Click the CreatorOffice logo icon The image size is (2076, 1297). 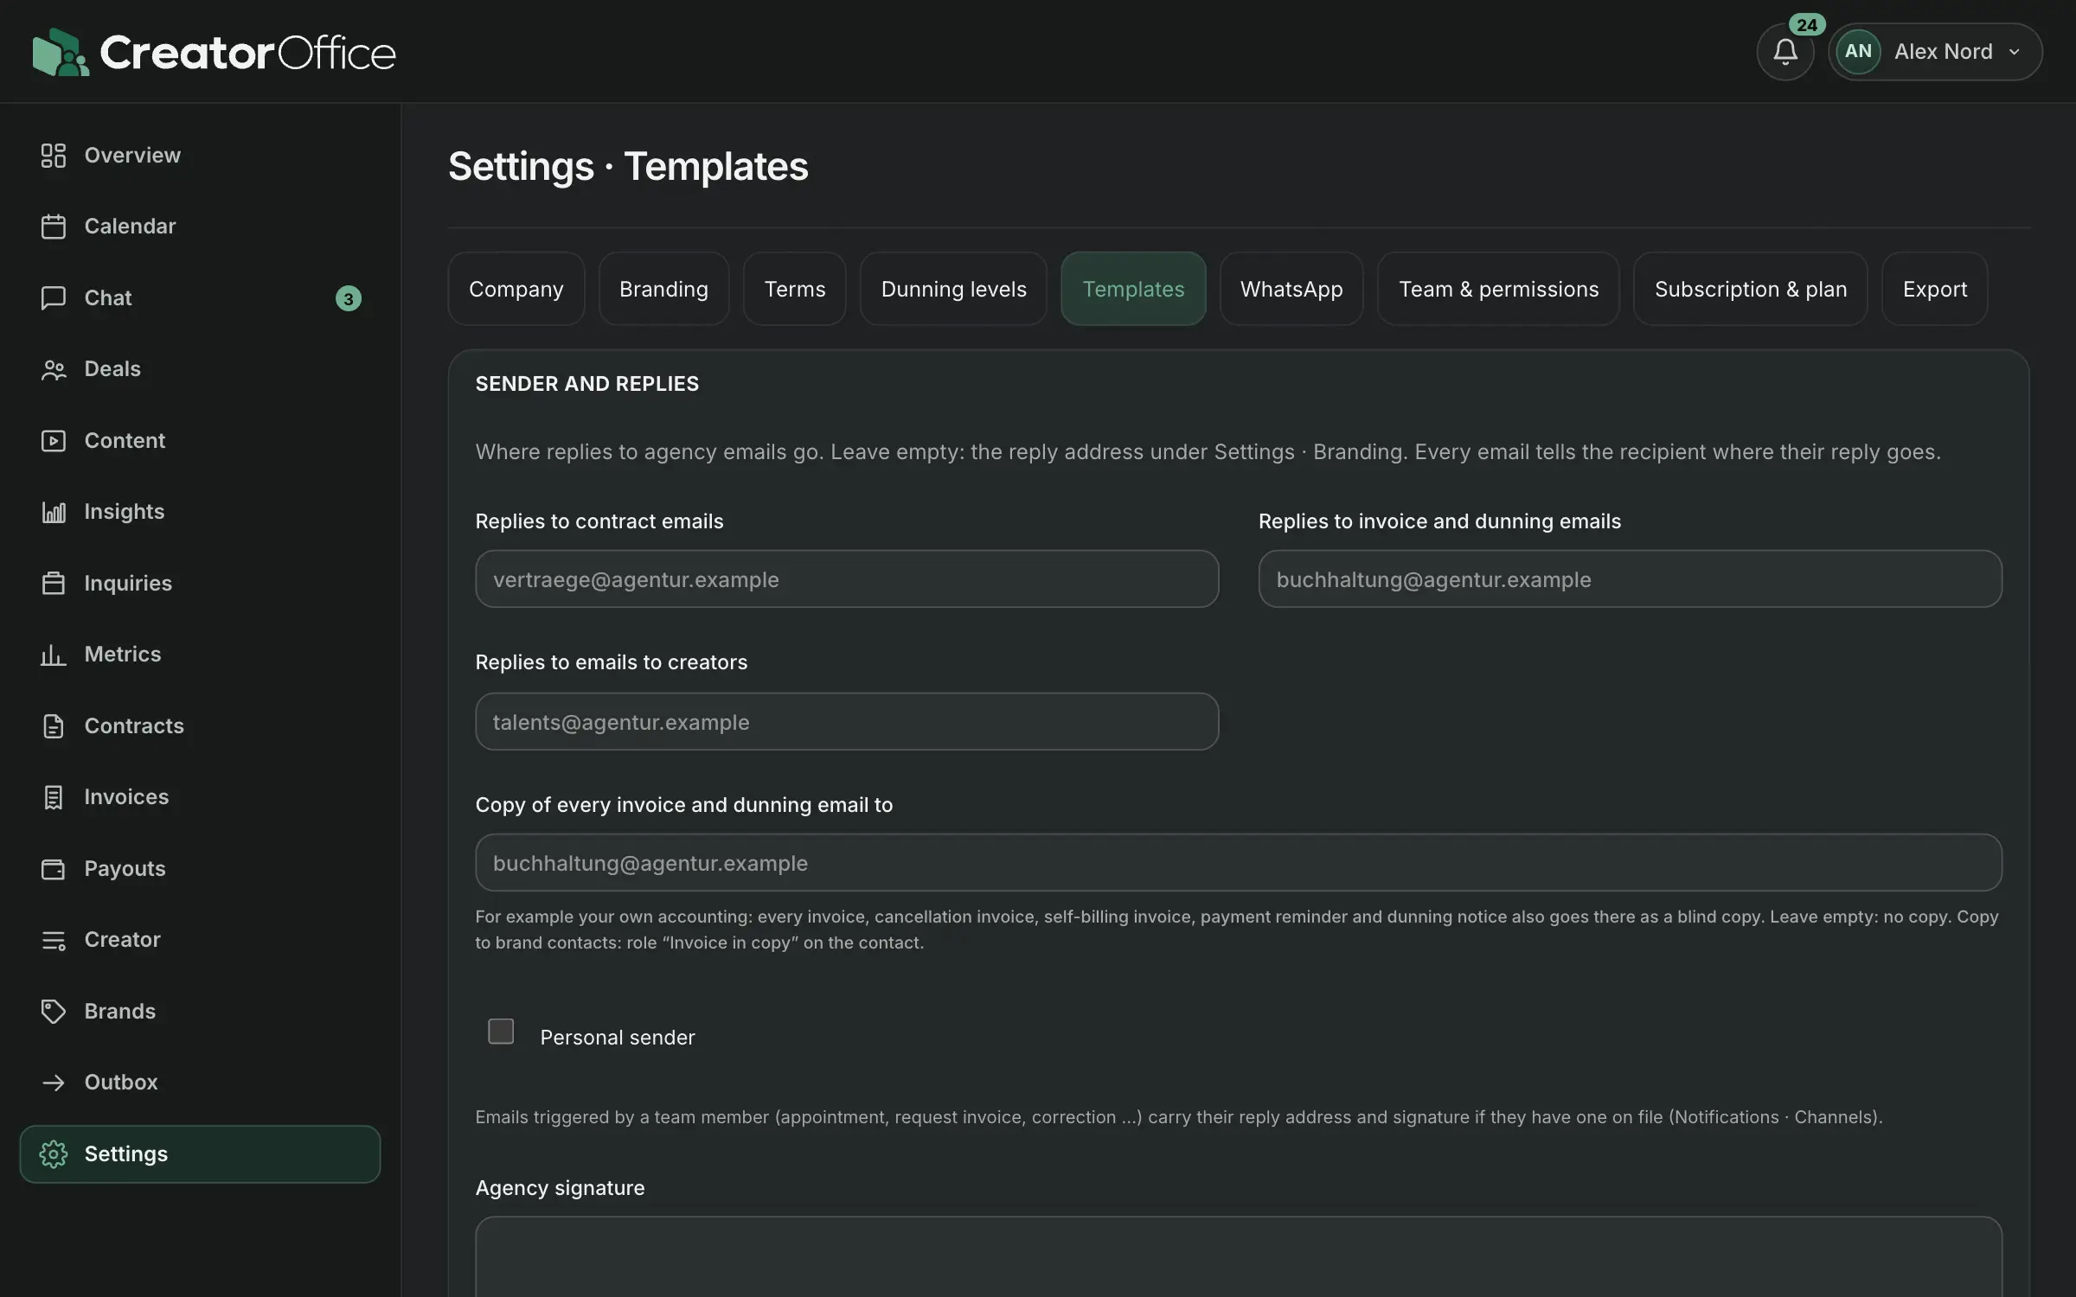61,52
